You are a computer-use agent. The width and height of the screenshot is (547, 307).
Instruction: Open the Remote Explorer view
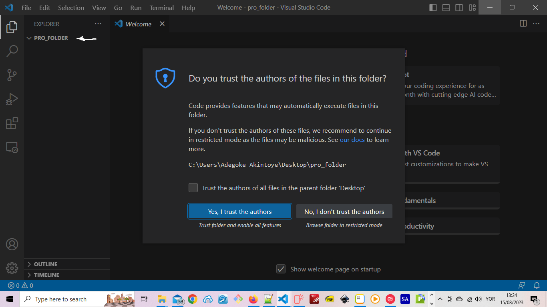(x=12, y=148)
